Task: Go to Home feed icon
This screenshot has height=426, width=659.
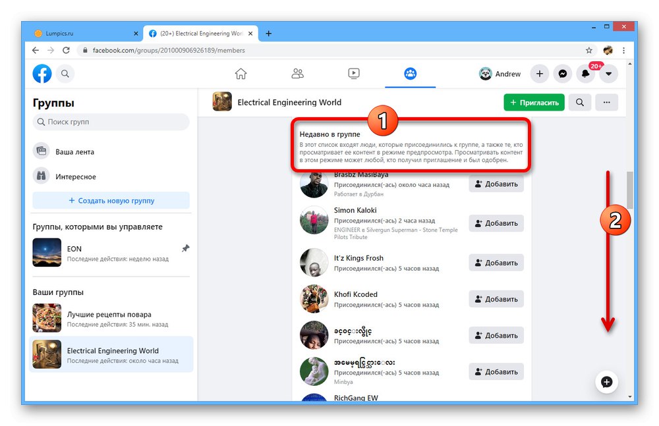Action: 241,74
